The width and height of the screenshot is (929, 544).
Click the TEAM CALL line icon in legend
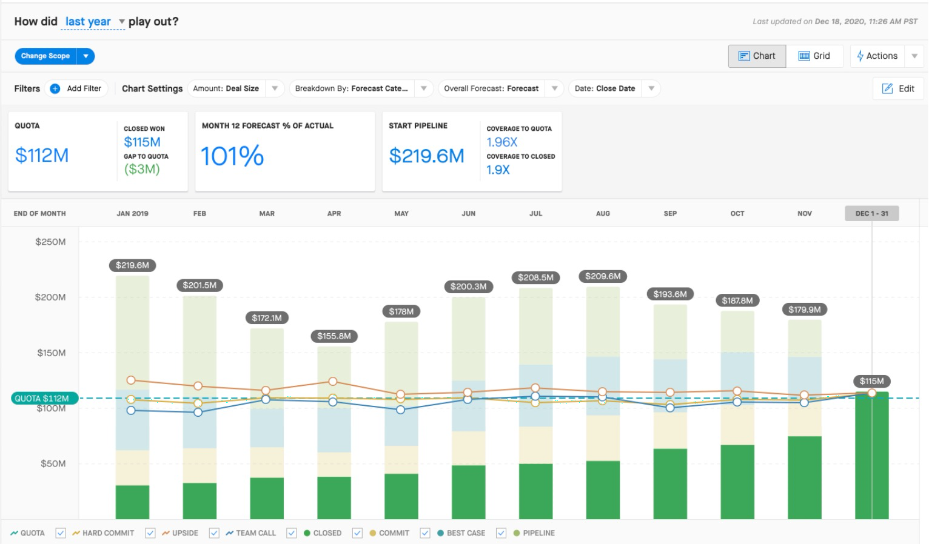(230, 533)
